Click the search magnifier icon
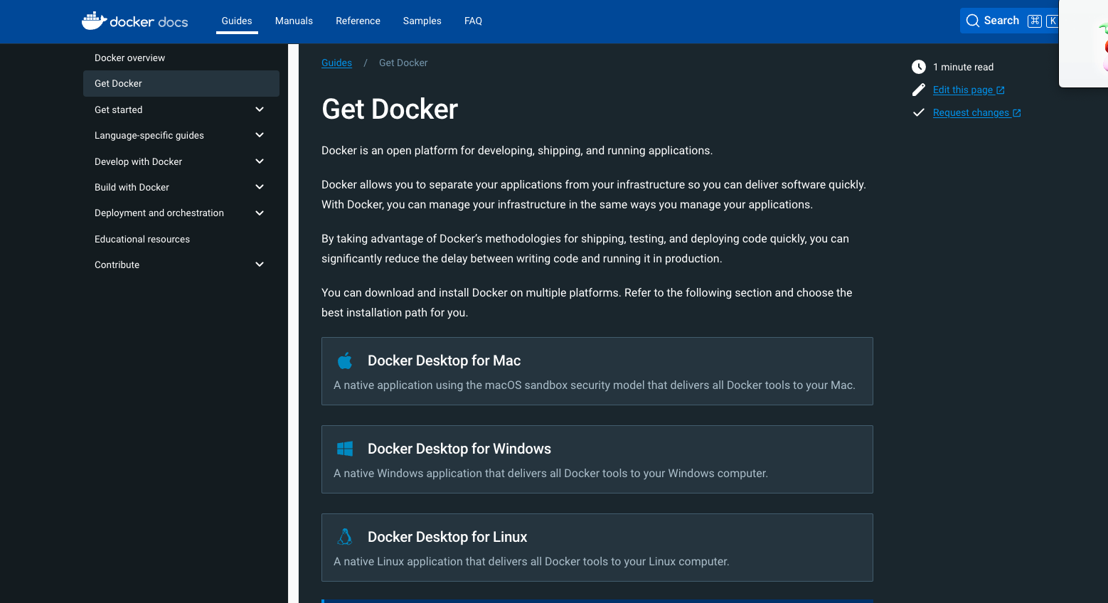Screen dimensions: 1108x603 (x=973, y=21)
